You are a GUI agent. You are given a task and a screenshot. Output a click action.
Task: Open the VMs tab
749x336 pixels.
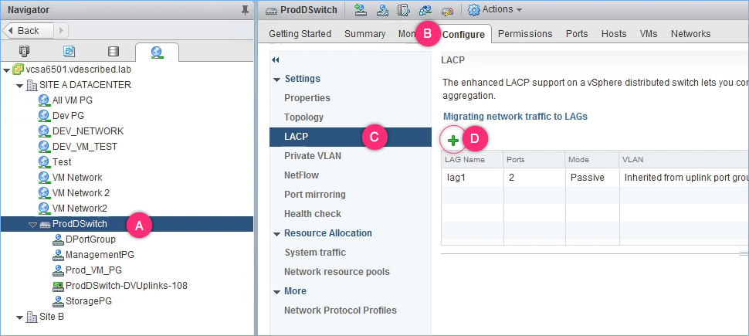(649, 34)
